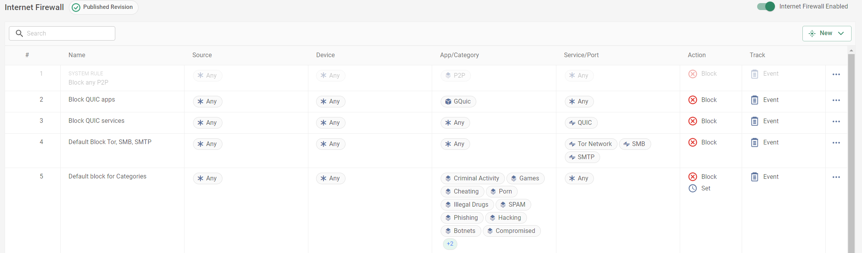Click the vertical scrollbar of rules table
The height and width of the screenshot is (253, 862).
(851, 155)
